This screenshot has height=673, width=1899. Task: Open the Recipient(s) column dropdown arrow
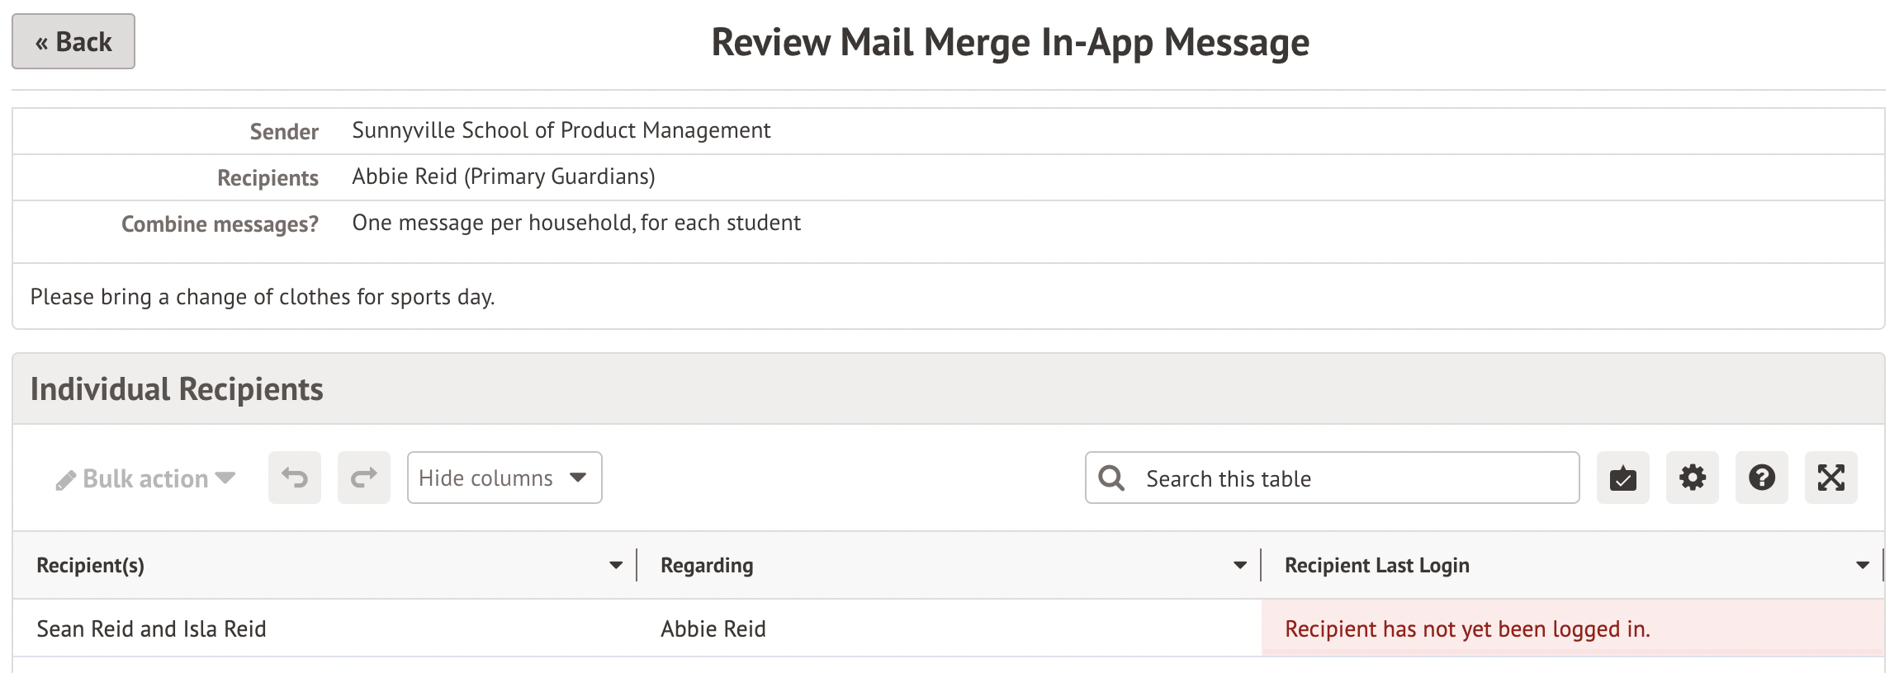coord(615,566)
